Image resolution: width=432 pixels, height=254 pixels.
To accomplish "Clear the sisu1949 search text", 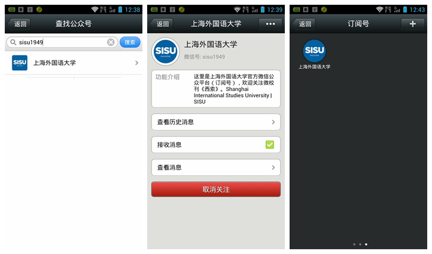I will coord(111,42).
